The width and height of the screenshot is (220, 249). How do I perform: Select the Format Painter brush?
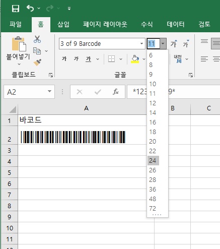[37, 63]
